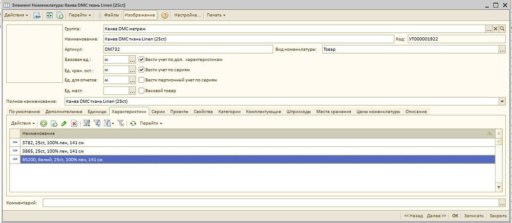
Task: Add a new characteristic with green plus
Action: pyautogui.click(x=44, y=123)
